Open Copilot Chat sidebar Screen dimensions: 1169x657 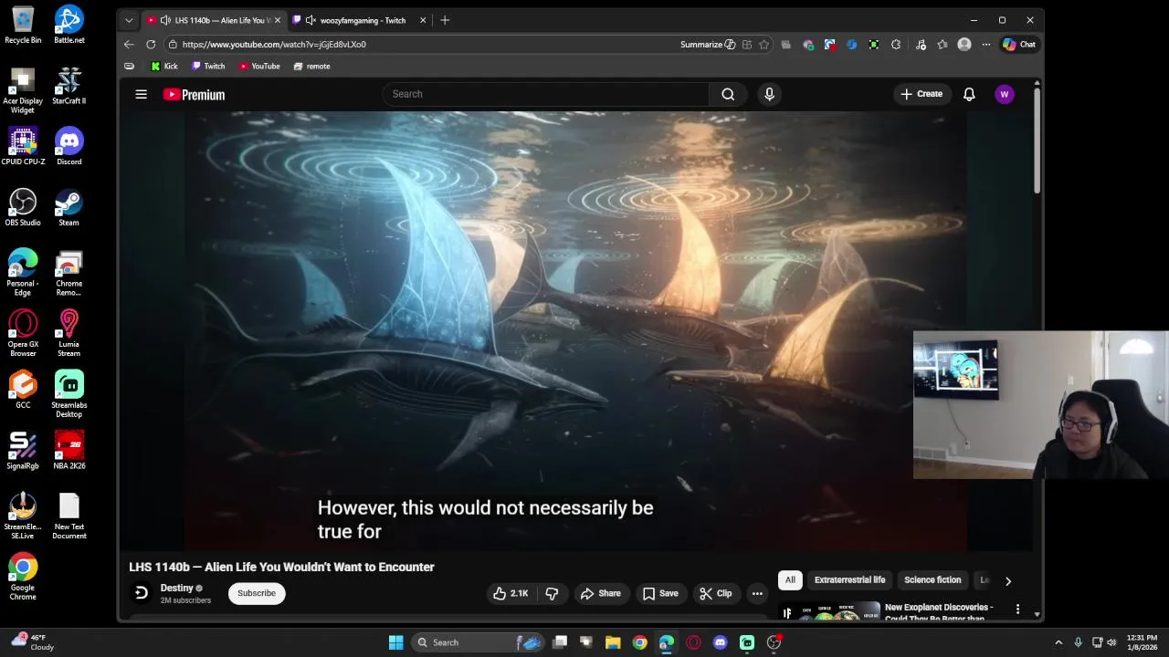tap(1019, 44)
